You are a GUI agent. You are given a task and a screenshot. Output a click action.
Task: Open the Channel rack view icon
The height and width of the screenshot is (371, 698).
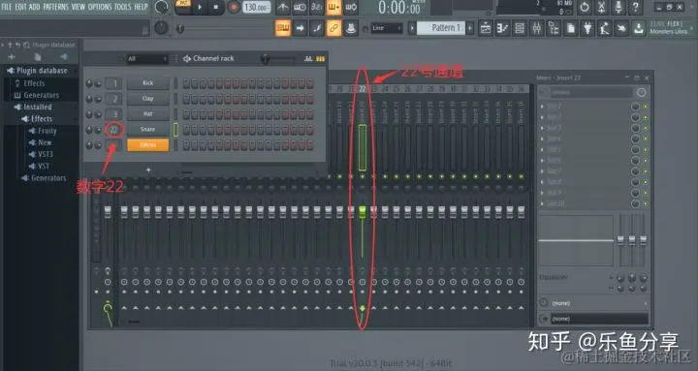(x=520, y=28)
